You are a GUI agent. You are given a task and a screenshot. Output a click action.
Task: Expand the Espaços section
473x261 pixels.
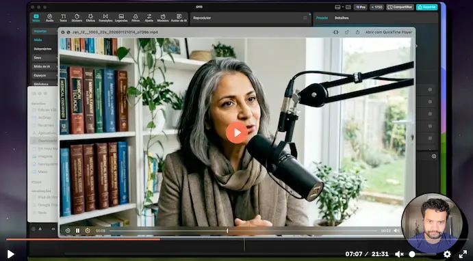[x=44, y=75]
